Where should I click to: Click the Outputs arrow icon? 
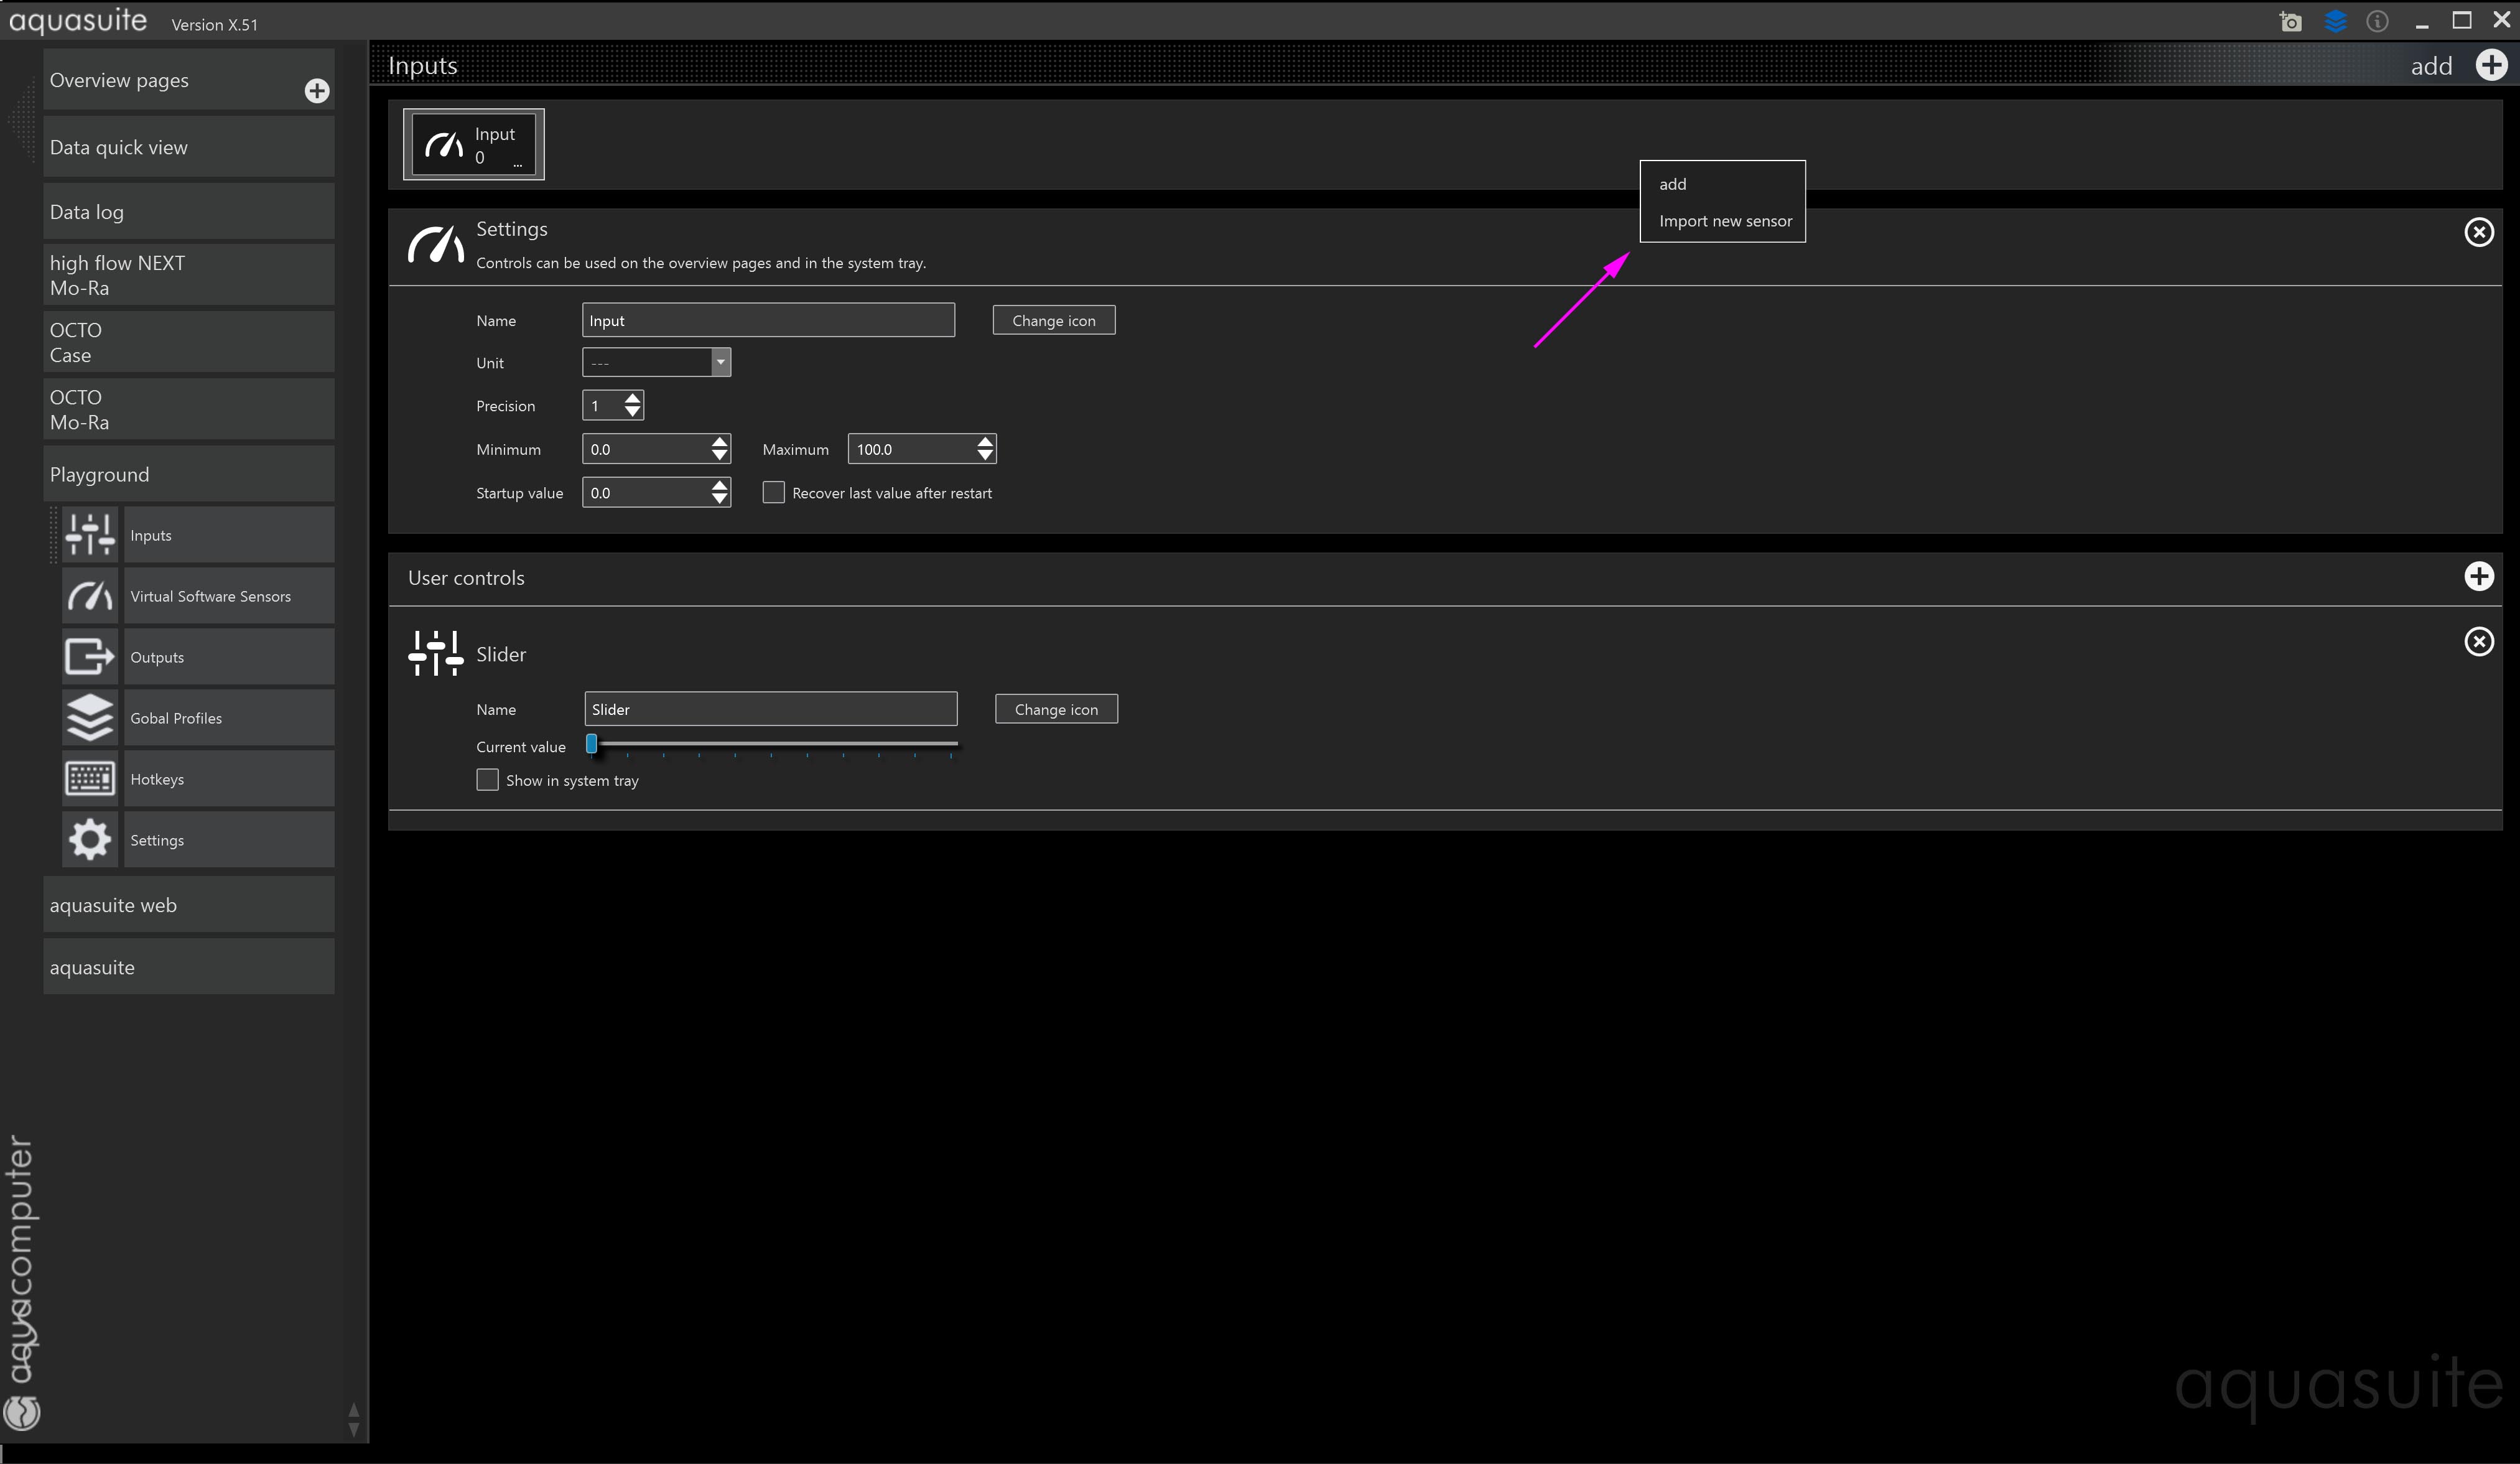[x=90, y=657]
